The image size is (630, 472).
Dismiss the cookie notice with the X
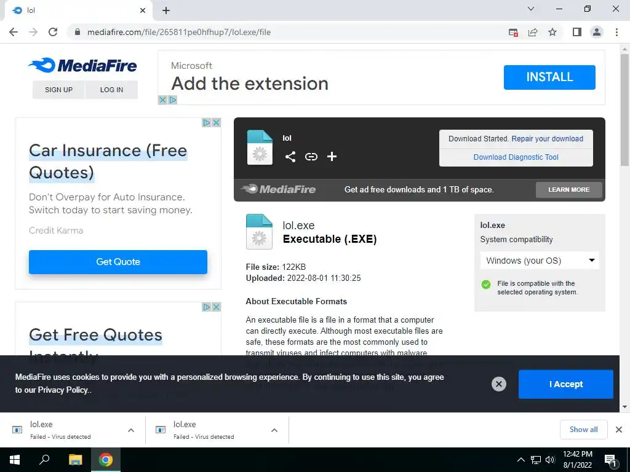pos(498,384)
